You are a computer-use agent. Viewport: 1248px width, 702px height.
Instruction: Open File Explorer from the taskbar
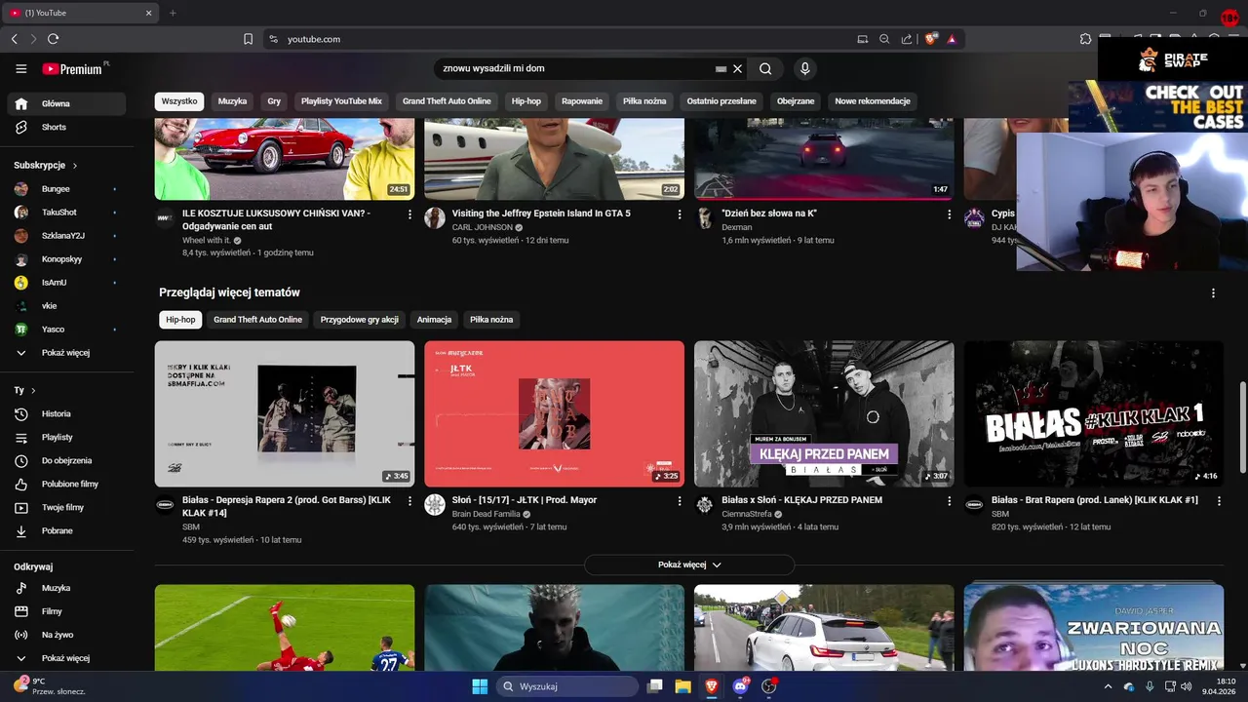pos(682,686)
